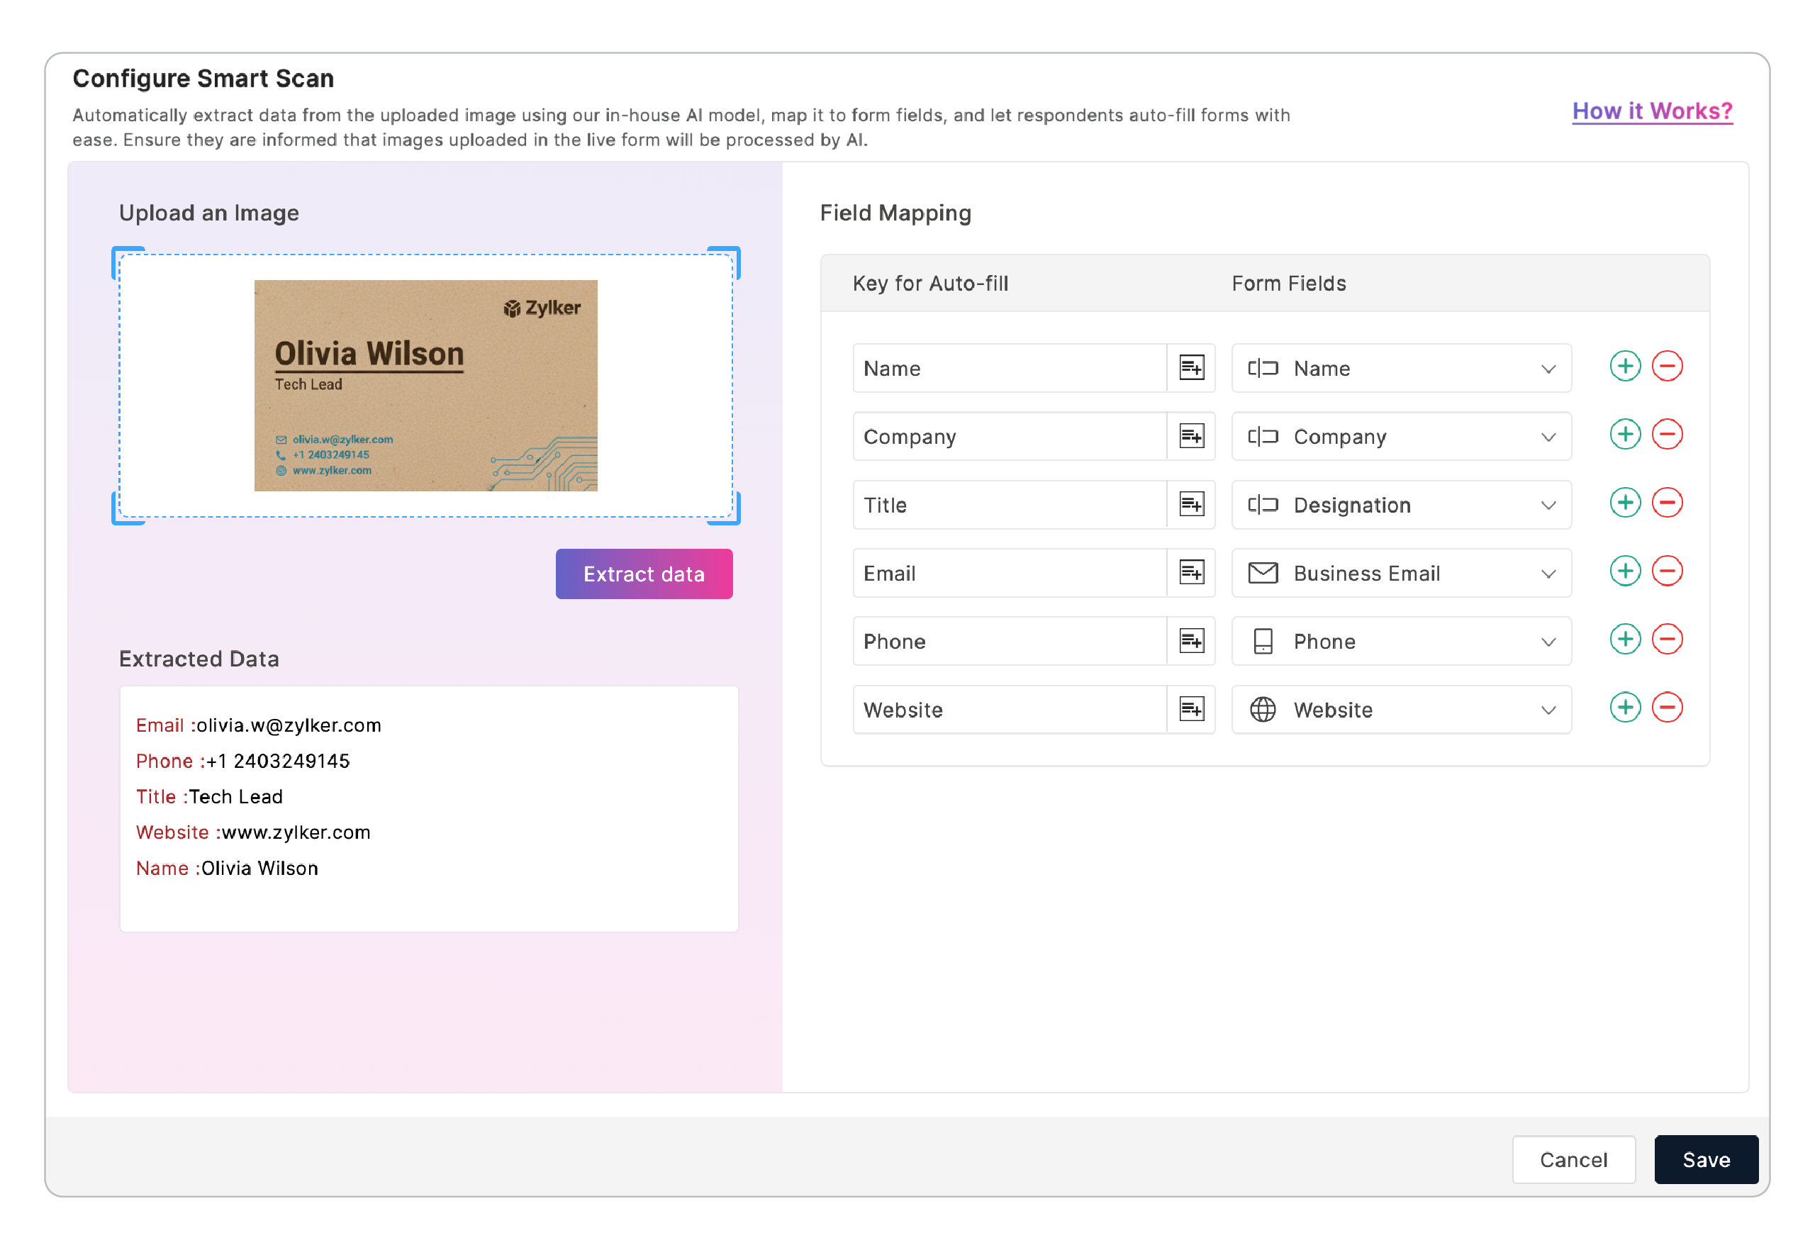1815x1250 pixels.
Task: Click the uploaded business card image
Action: [425, 386]
